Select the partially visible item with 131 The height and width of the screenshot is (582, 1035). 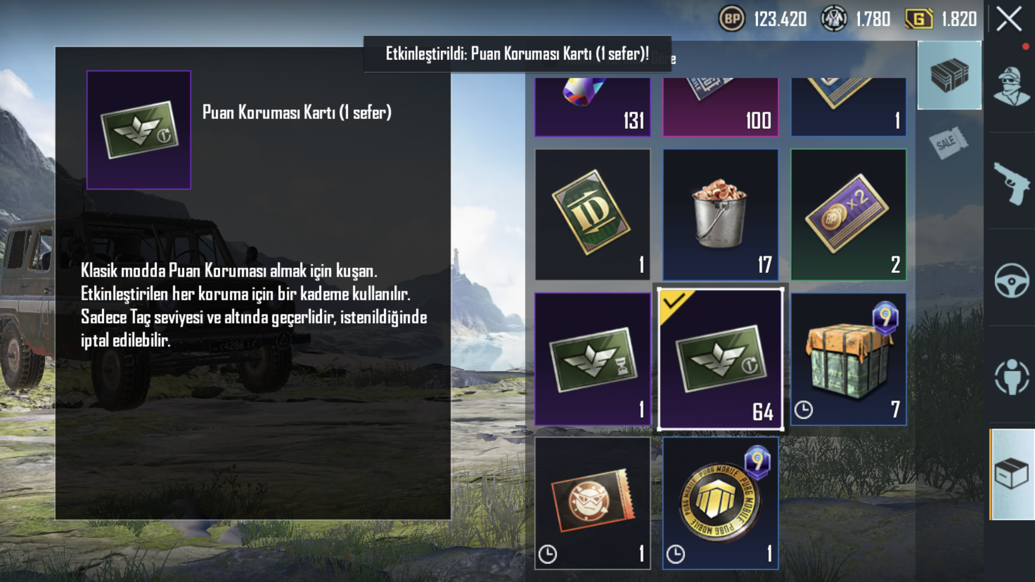click(592, 107)
